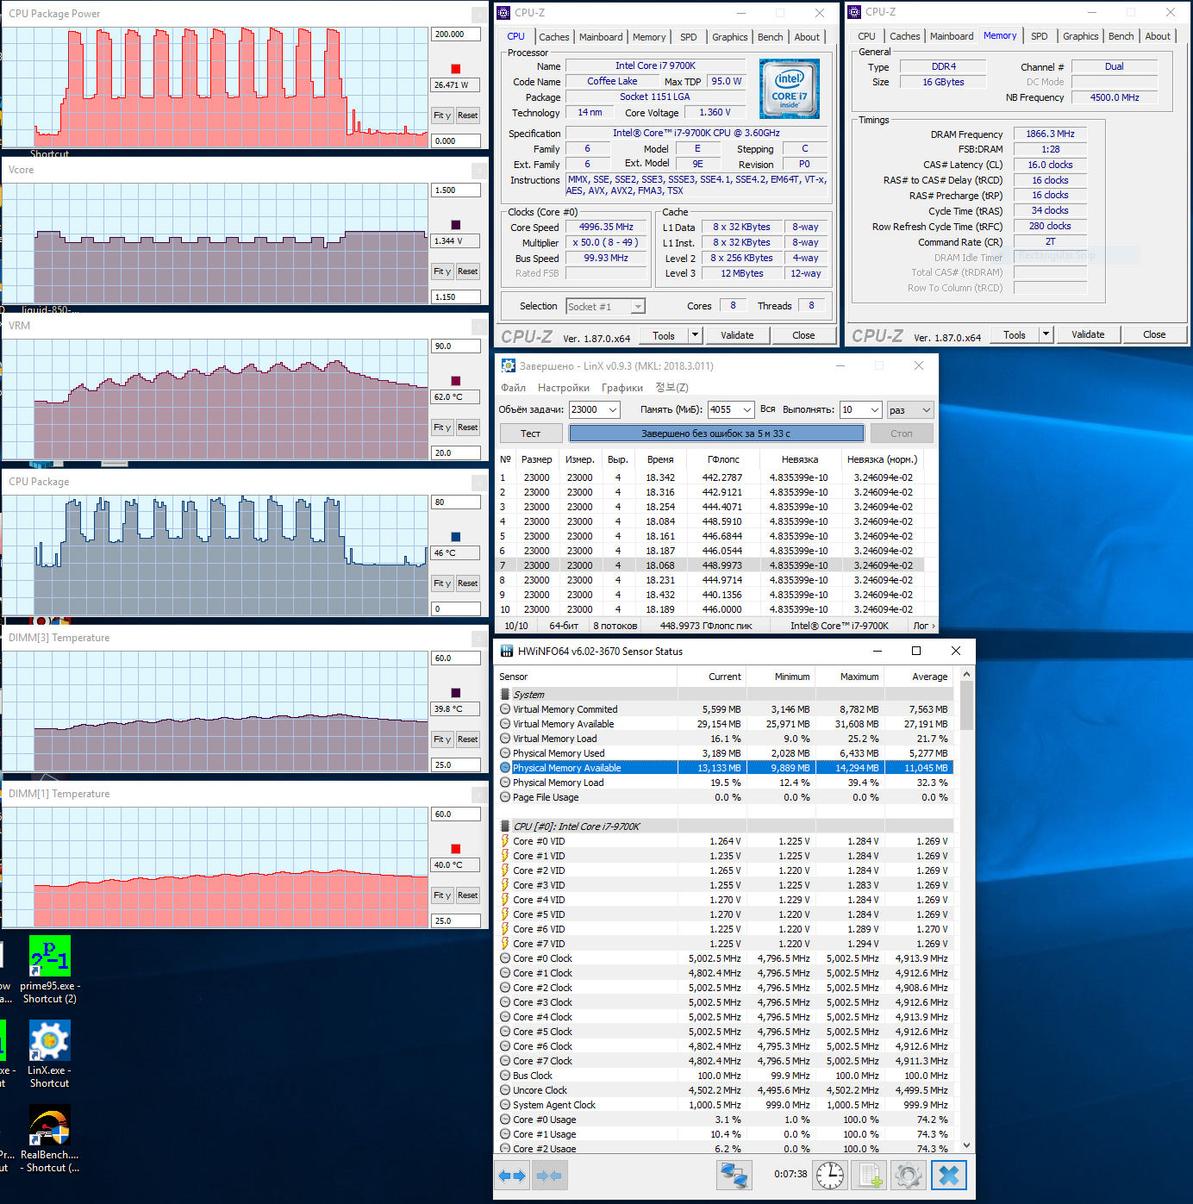Click the clock icon to reset the HWiNFO timer
Screen dimensions: 1193x1204
[x=830, y=1176]
